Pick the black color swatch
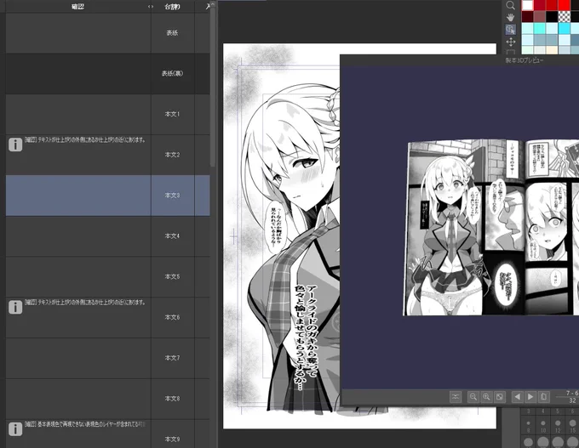 552,17
